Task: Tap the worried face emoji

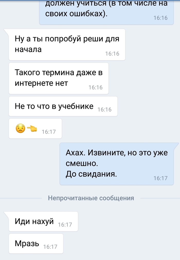Action: tap(20, 129)
